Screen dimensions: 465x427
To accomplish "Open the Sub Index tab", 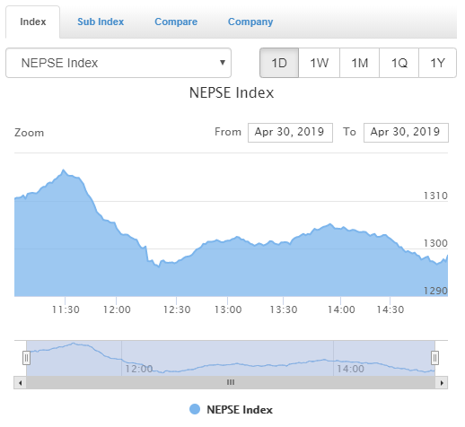I will pos(101,22).
